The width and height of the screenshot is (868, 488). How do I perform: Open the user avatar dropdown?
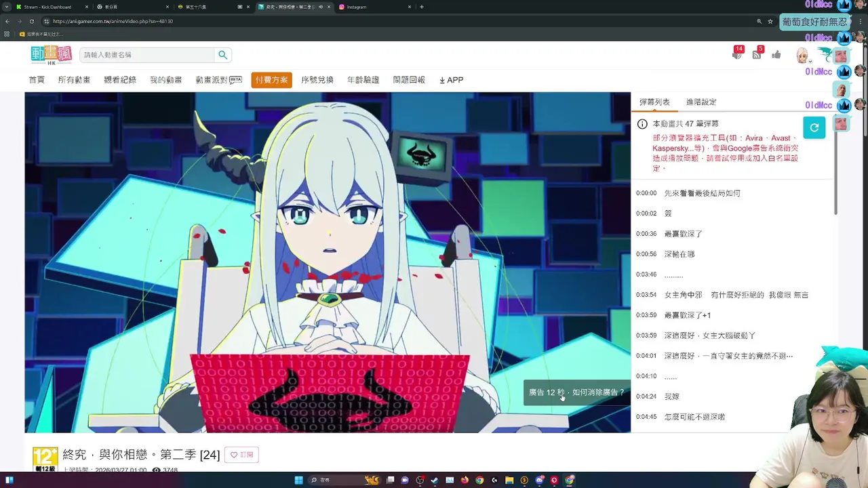coord(803,55)
